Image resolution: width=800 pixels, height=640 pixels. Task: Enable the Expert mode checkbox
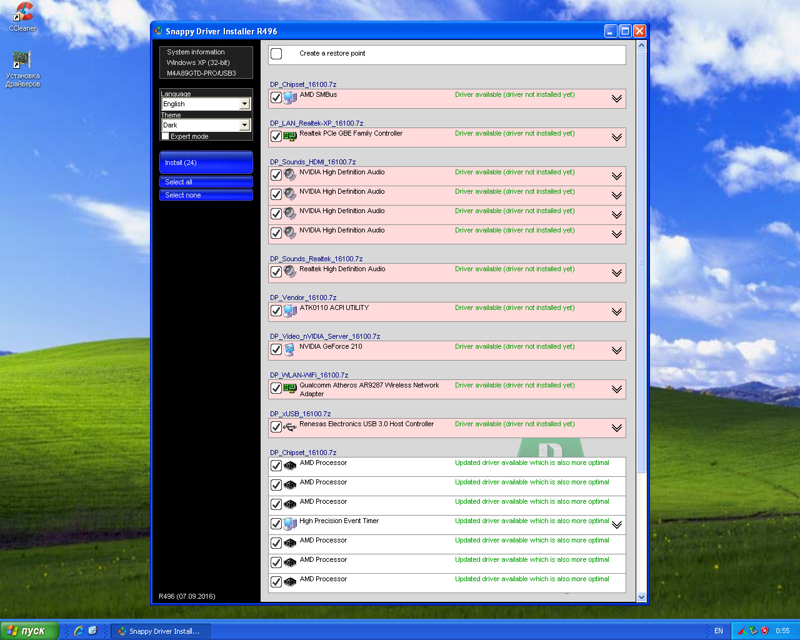coord(166,136)
